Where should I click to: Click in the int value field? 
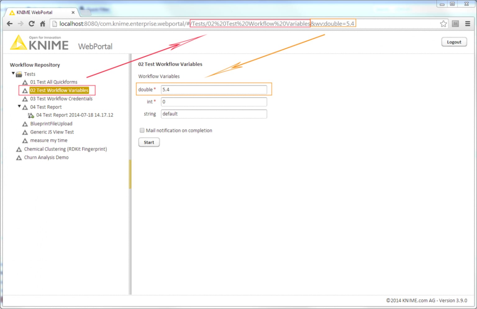(214, 102)
